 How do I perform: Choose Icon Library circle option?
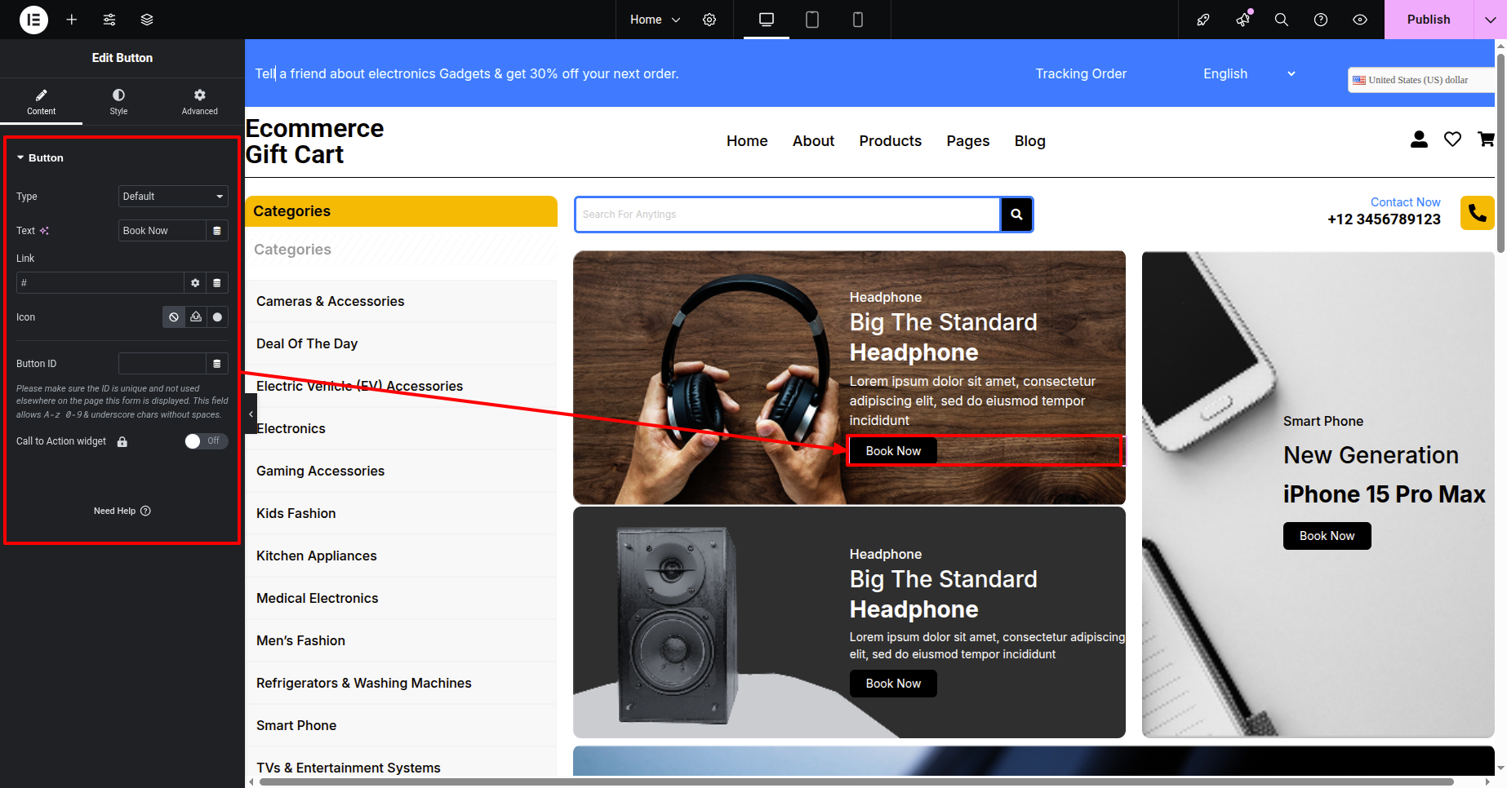tap(217, 317)
